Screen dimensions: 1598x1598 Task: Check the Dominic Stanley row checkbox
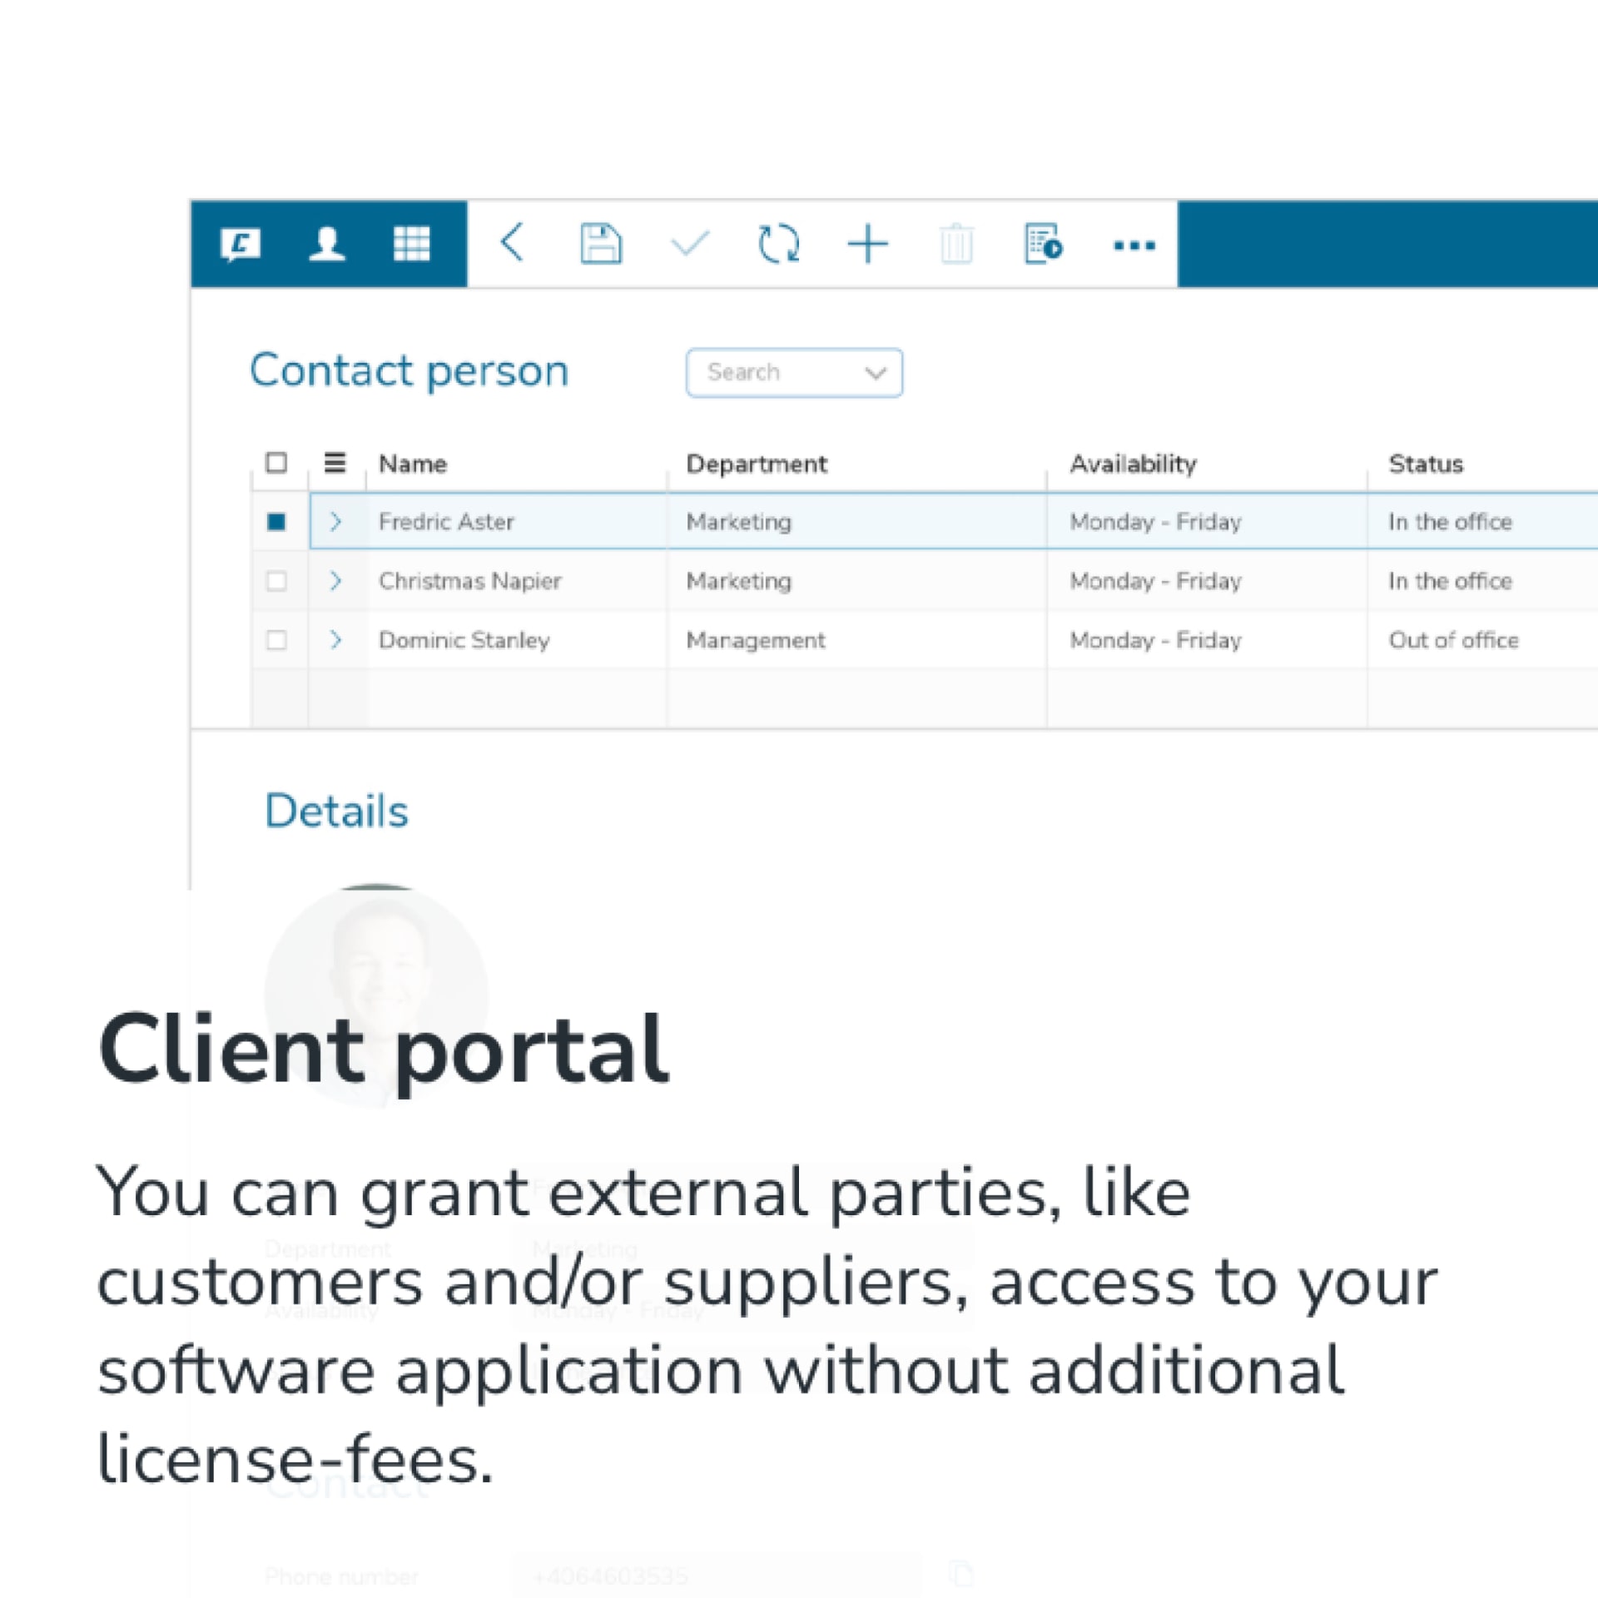276,640
